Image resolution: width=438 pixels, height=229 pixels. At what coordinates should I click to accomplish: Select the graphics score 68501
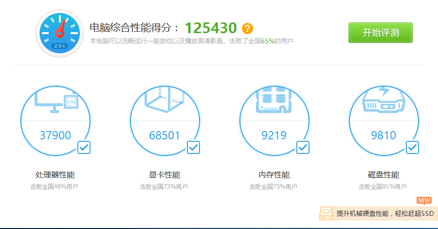point(164,135)
